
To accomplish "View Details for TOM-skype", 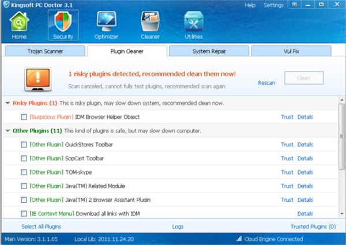I will pos(305,172).
